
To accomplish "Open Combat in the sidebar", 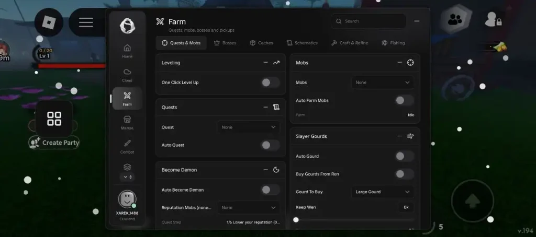I will [127, 147].
